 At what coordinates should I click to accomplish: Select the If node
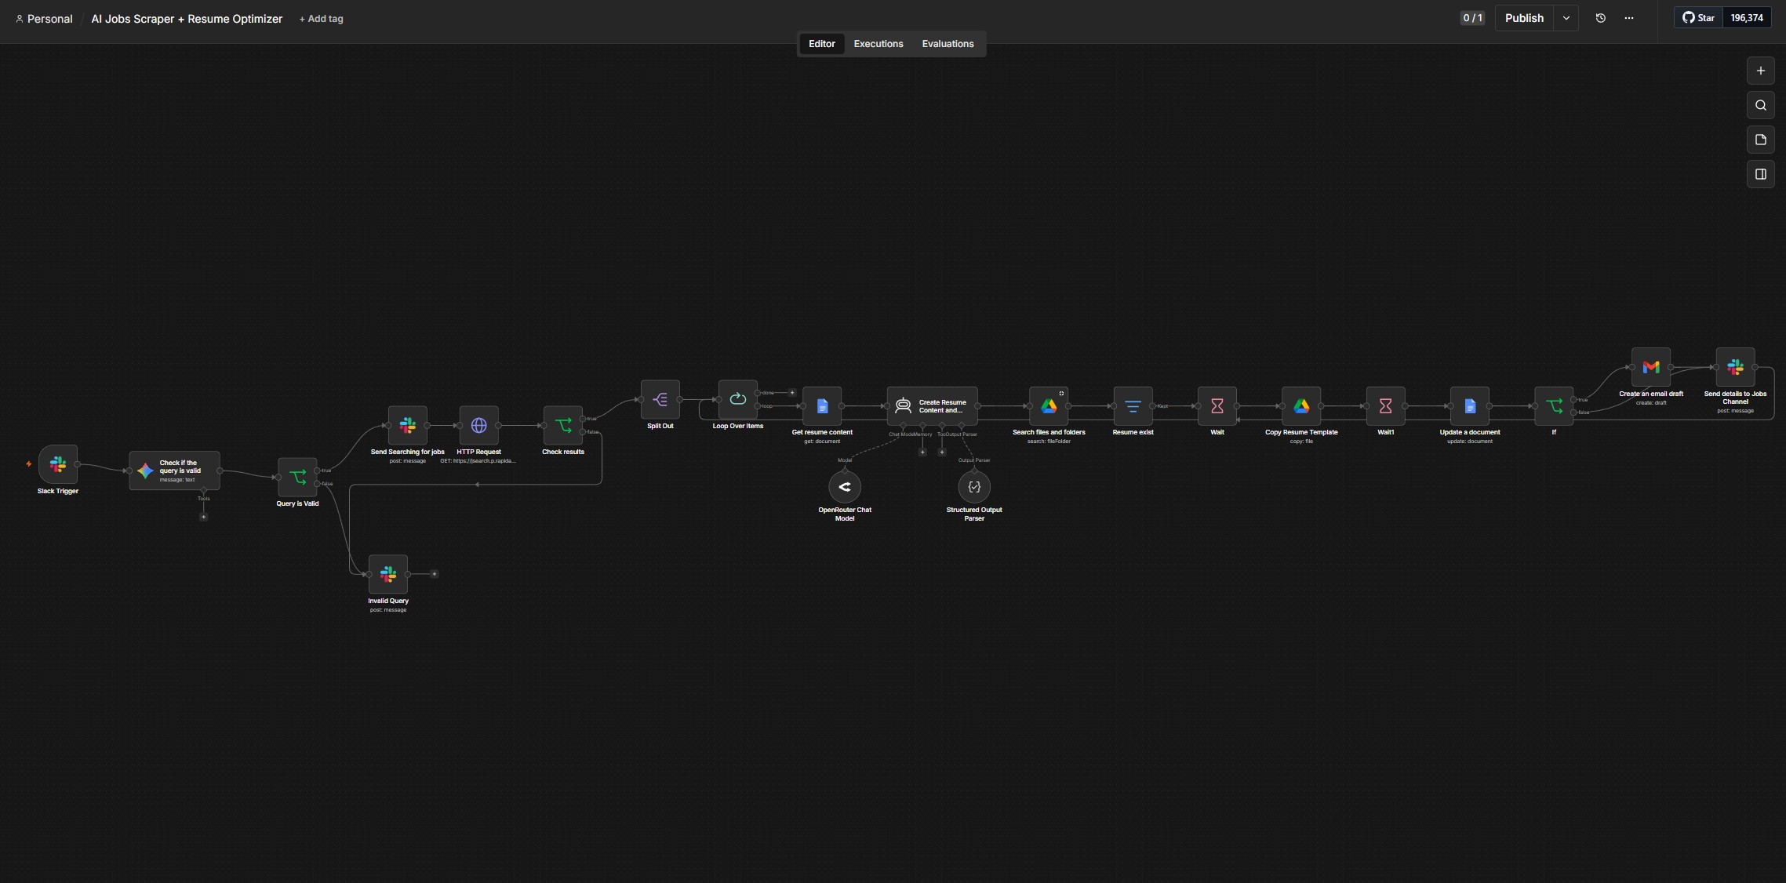click(1554, 406)
